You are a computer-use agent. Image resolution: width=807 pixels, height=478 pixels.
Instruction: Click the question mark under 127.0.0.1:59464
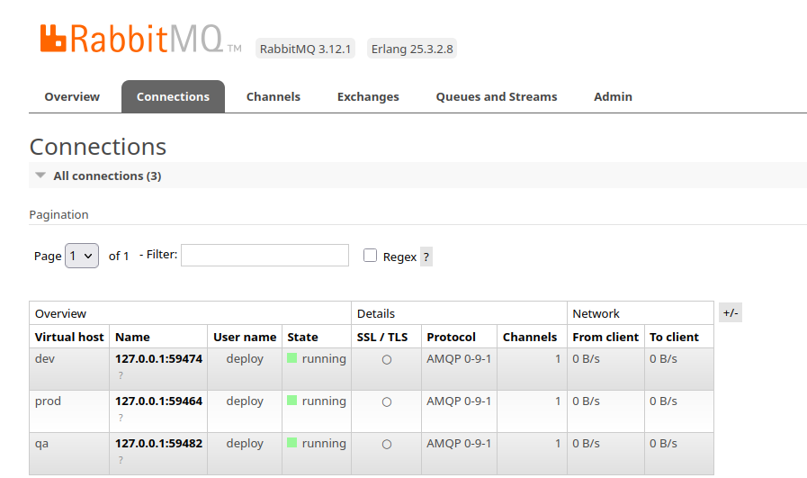pyautogui.click(x=121, y=418)
